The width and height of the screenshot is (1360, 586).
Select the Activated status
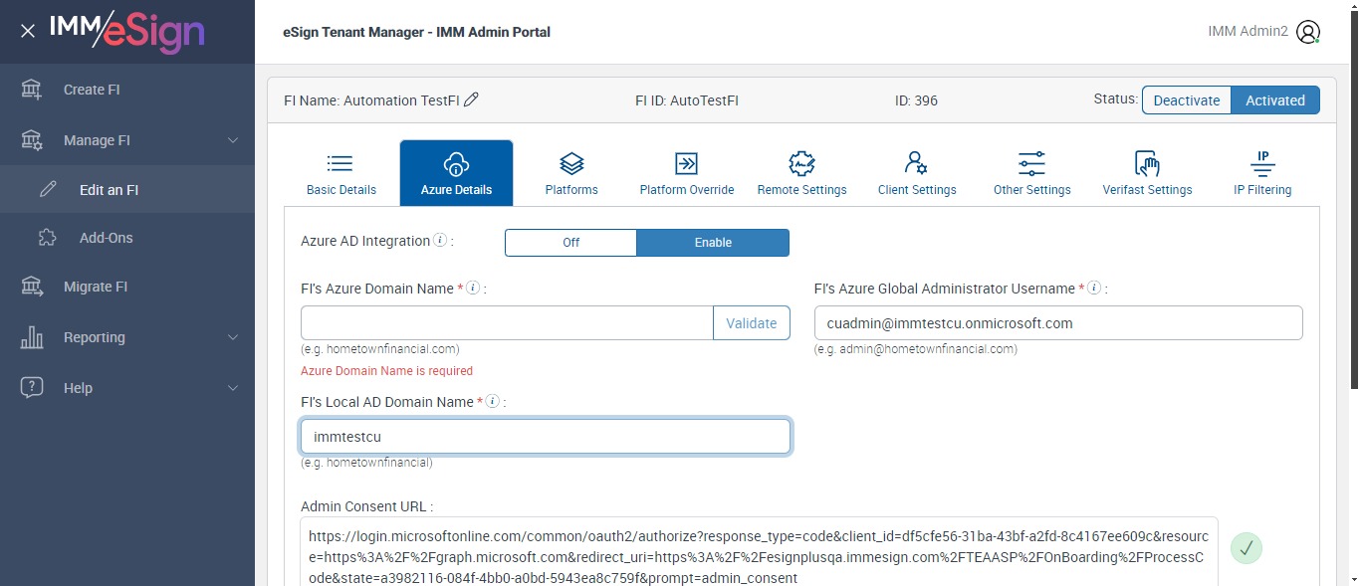tap(1275, 100)
